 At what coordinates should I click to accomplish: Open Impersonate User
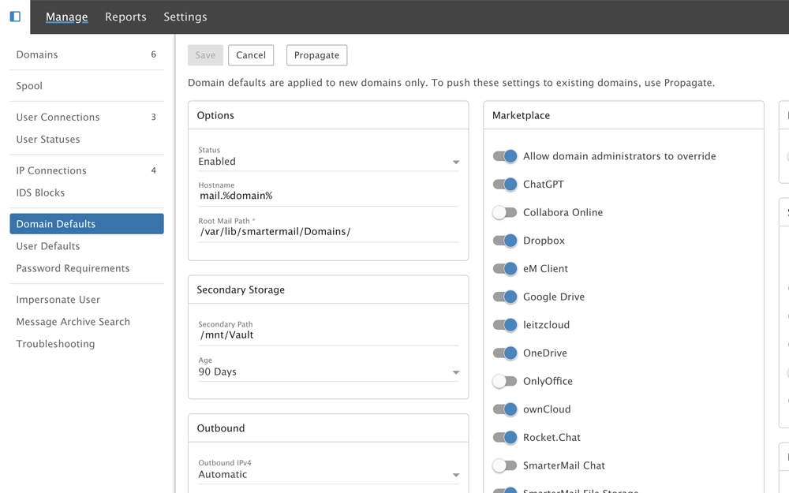click(87, 299)
